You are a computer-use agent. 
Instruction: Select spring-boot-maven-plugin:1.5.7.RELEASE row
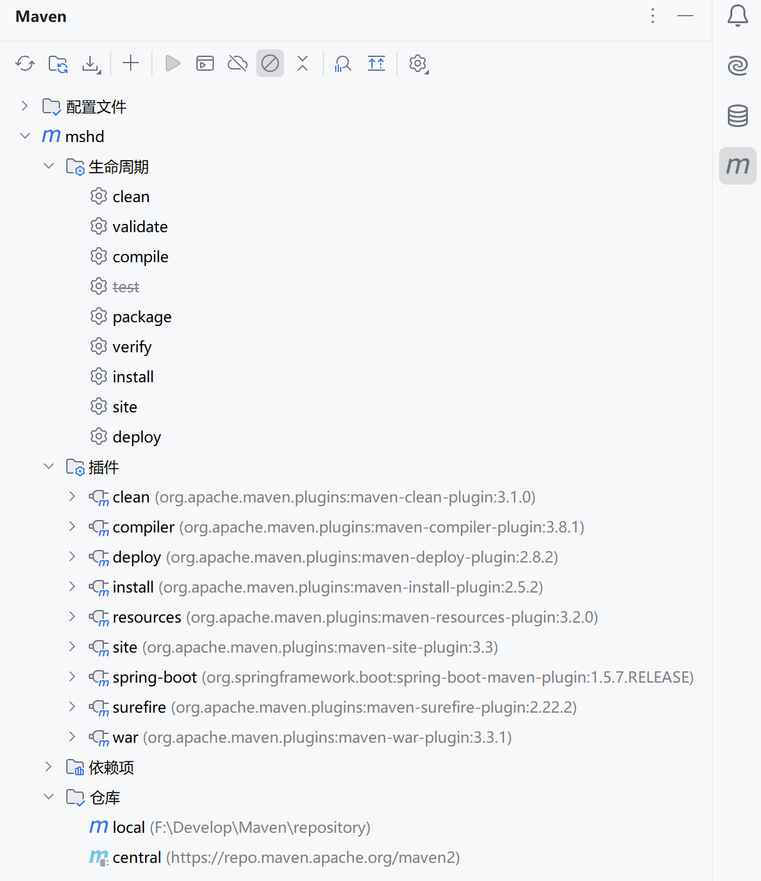click(x=391, y=677)
